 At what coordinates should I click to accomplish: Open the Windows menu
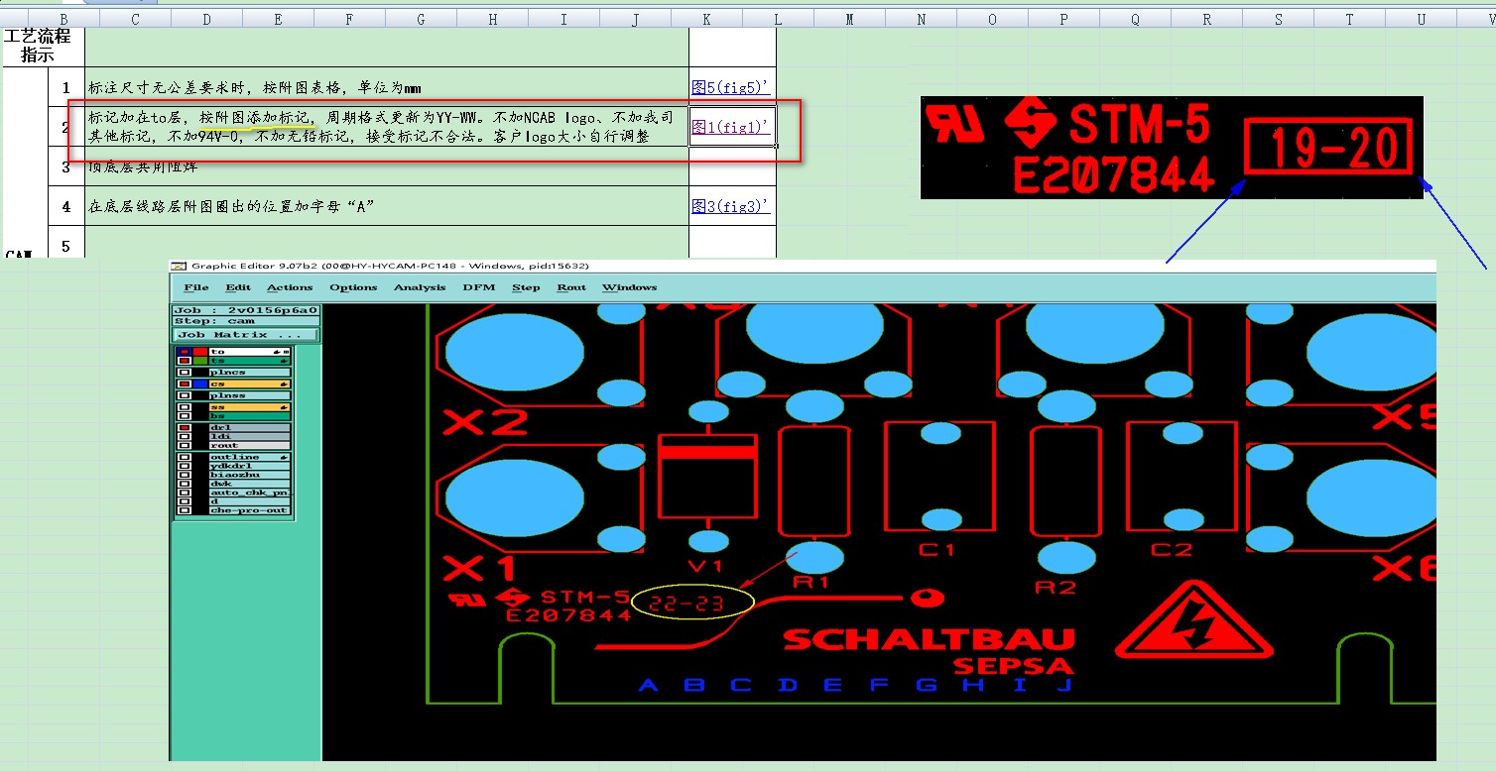(x=630, y=287)
